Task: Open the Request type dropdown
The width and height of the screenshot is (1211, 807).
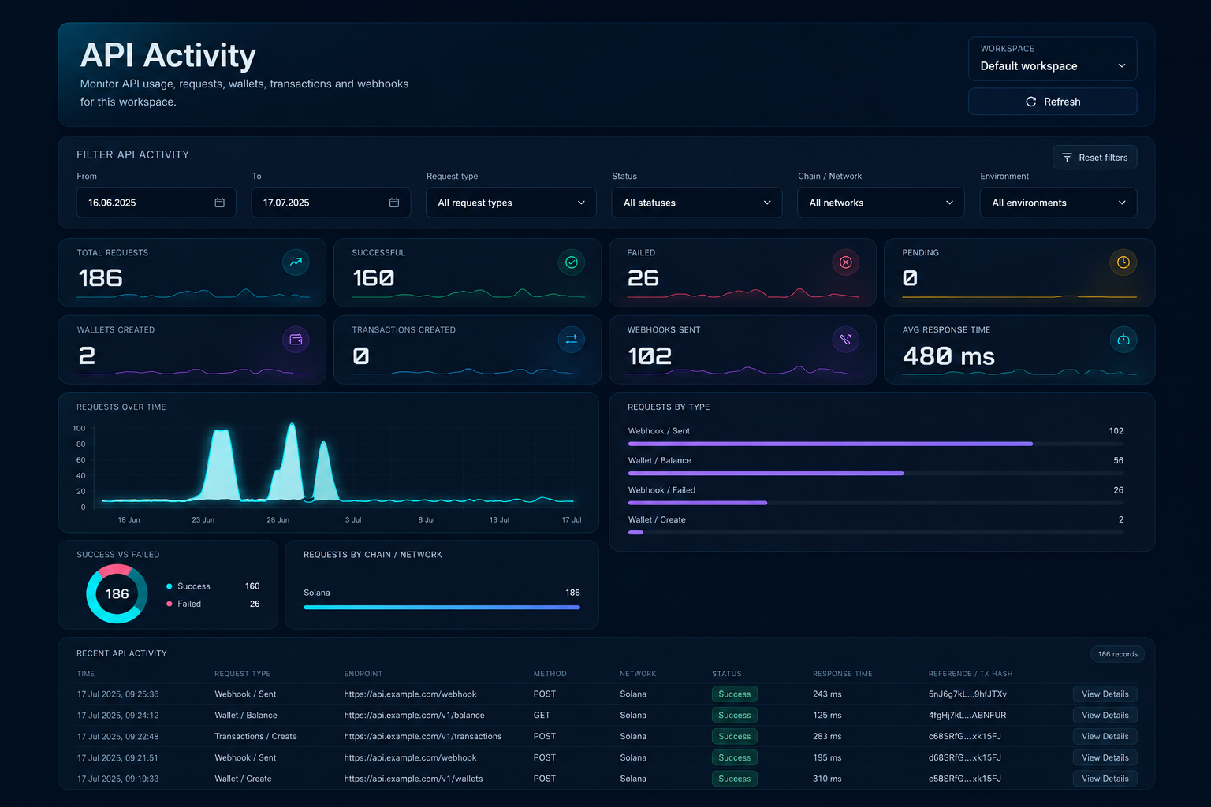Action: [511, 203]
